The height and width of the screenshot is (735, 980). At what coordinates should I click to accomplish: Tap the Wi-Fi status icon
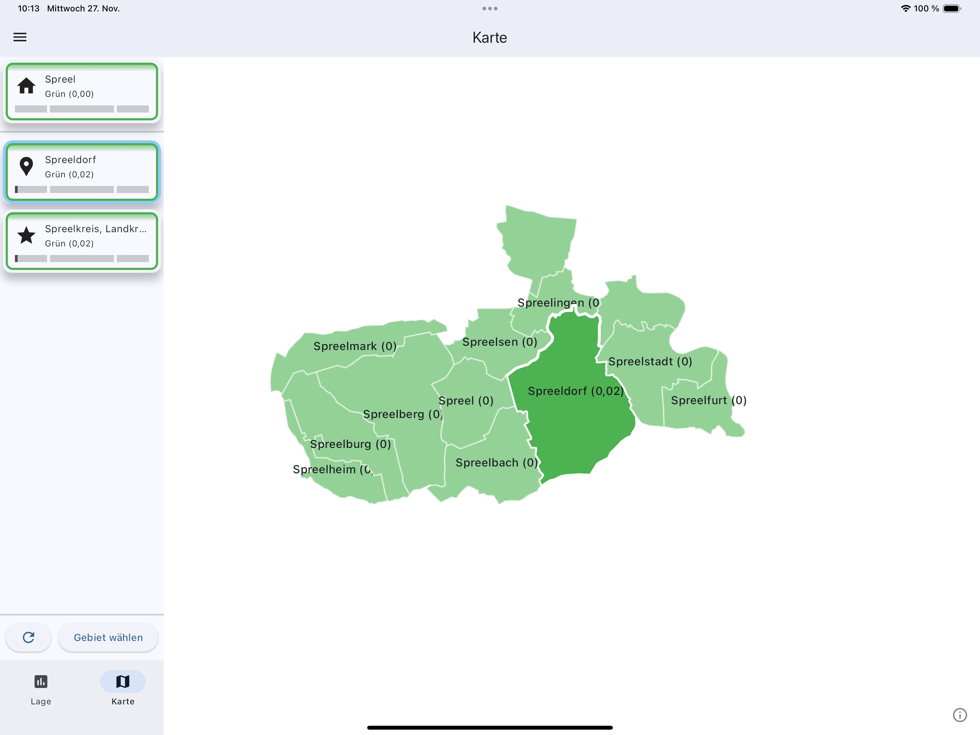click(906, 9)
